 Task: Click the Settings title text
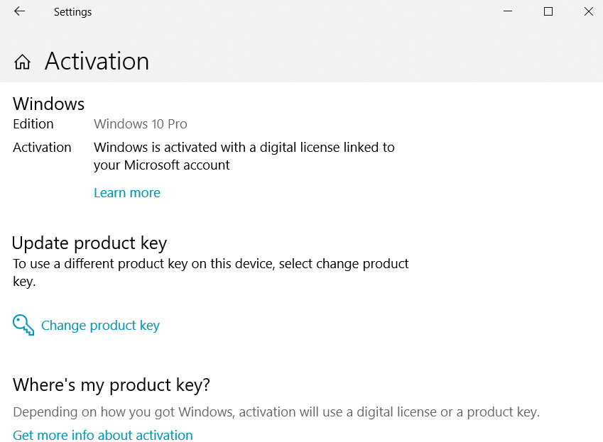72,12
